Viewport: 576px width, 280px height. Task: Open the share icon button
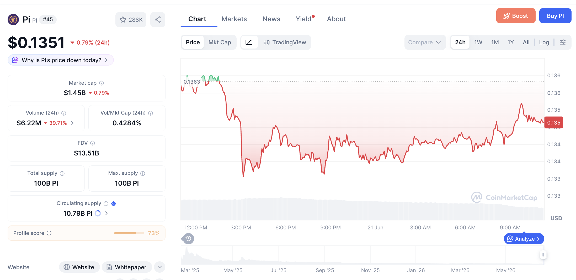click(158, 19)
